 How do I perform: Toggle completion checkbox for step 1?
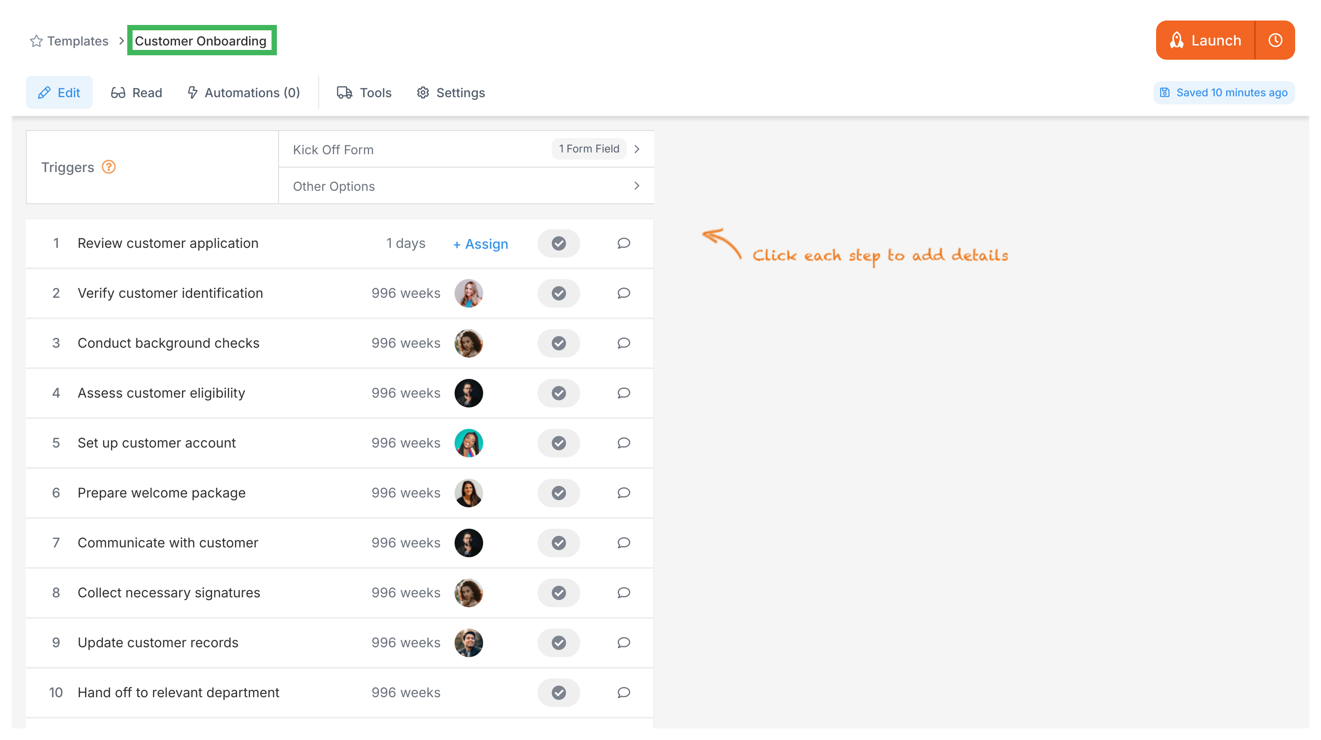pyautogui.click(x=559, y=243)
